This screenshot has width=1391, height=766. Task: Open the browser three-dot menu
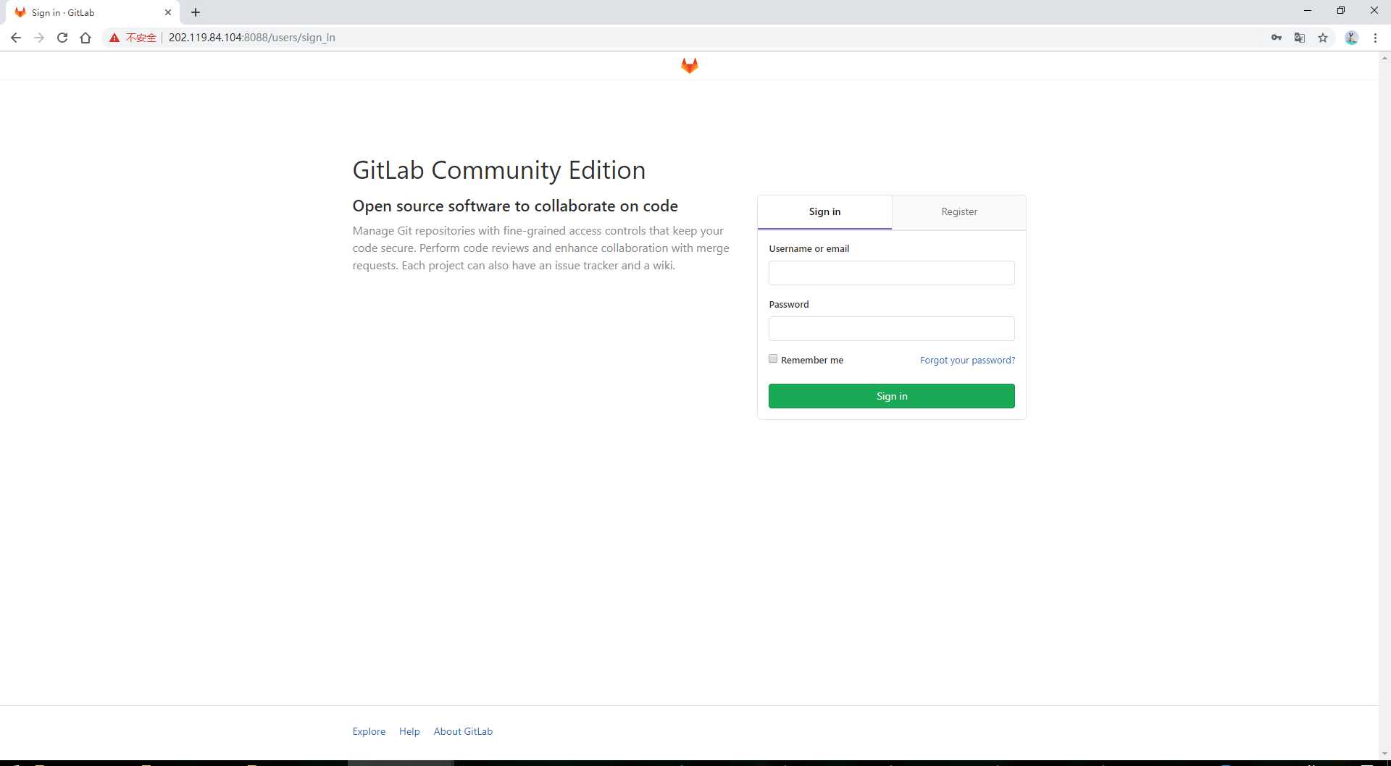1375,38
